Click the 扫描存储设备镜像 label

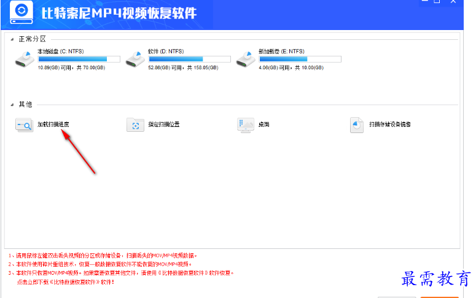(390, 124)
